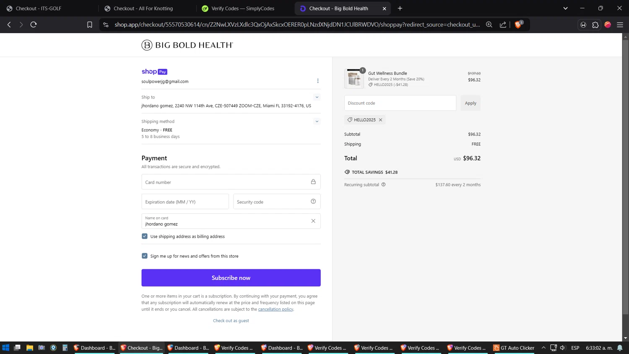Image resolution: width=629 pixels, height=354 pixels.
Task: Open the cancellation policy link
Action: (276, 309)
